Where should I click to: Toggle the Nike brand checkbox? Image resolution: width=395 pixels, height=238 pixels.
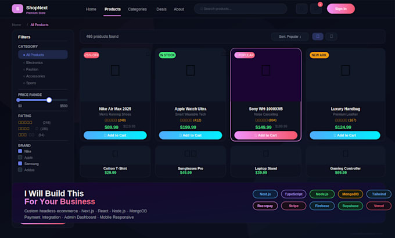click(x=20, y=151)
